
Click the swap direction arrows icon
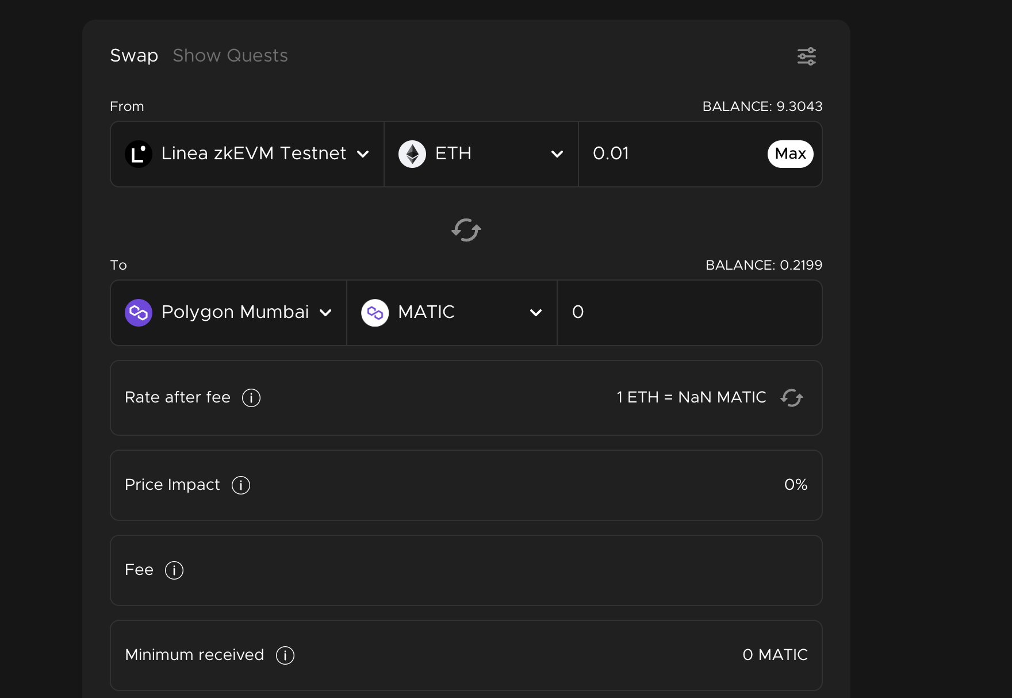[x=466, y=230]
